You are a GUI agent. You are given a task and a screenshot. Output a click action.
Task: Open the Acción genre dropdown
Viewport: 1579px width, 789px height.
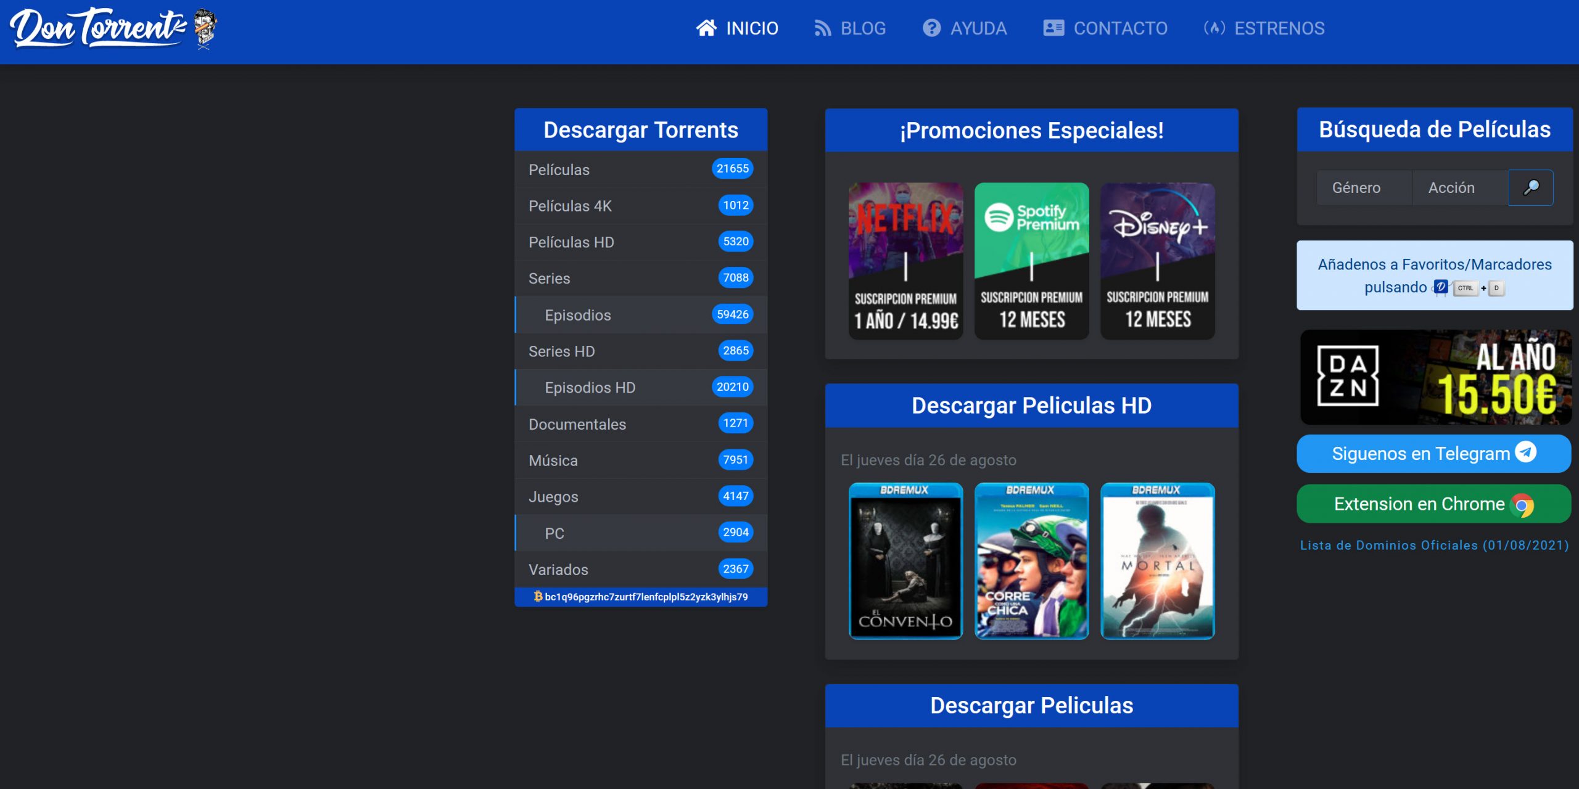point(1461,187)
